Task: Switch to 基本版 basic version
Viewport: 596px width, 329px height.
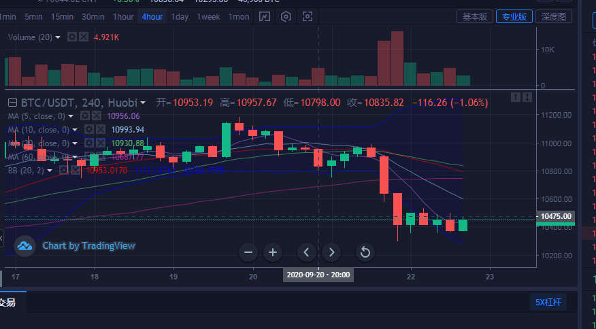Action: point(474,17)
